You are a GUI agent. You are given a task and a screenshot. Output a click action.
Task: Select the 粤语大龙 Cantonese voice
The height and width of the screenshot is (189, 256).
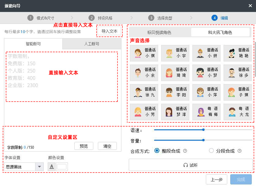coord(238,112)
